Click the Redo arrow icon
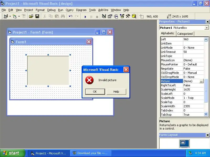The height and width of the screenshot is (157, 210). (77, 16)
